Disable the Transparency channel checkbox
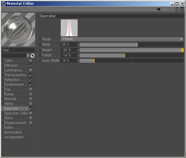 coord(31,75)
